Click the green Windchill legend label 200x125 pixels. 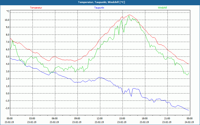click(x=162, y=8)
